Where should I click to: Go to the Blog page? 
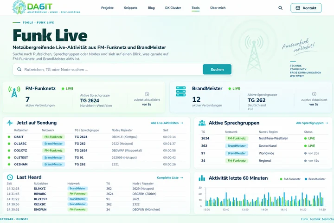151,8
